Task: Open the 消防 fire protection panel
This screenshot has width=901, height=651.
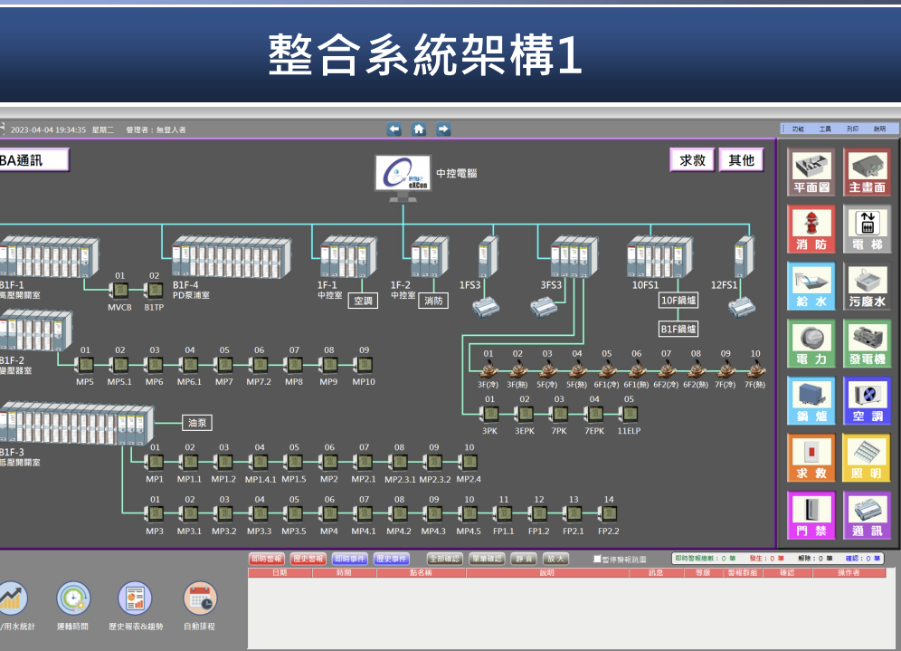Action: [x=810, y=228]
